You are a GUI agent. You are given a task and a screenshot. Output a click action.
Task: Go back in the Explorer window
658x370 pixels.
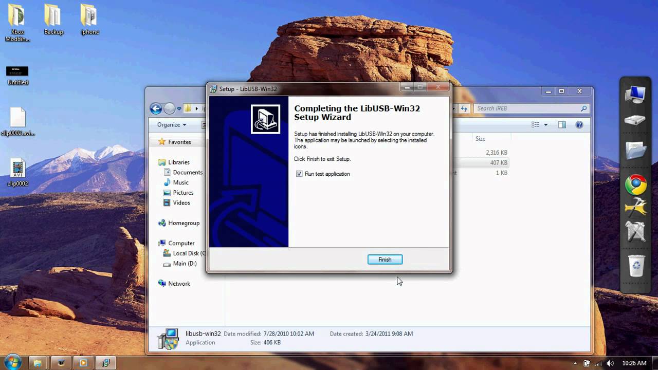click(156, 108)
